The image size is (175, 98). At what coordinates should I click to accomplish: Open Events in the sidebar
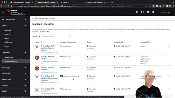click(x=7, y=46)
